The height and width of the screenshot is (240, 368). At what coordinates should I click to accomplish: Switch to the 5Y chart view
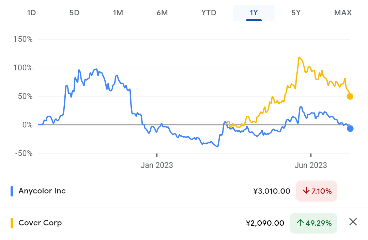coord(296,13)
